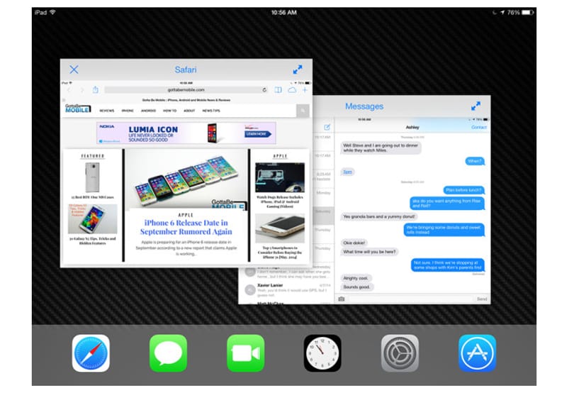Open Top 5 Smartphones article thumbnail
Screen dimensions: 574x398
click(280, 228)
